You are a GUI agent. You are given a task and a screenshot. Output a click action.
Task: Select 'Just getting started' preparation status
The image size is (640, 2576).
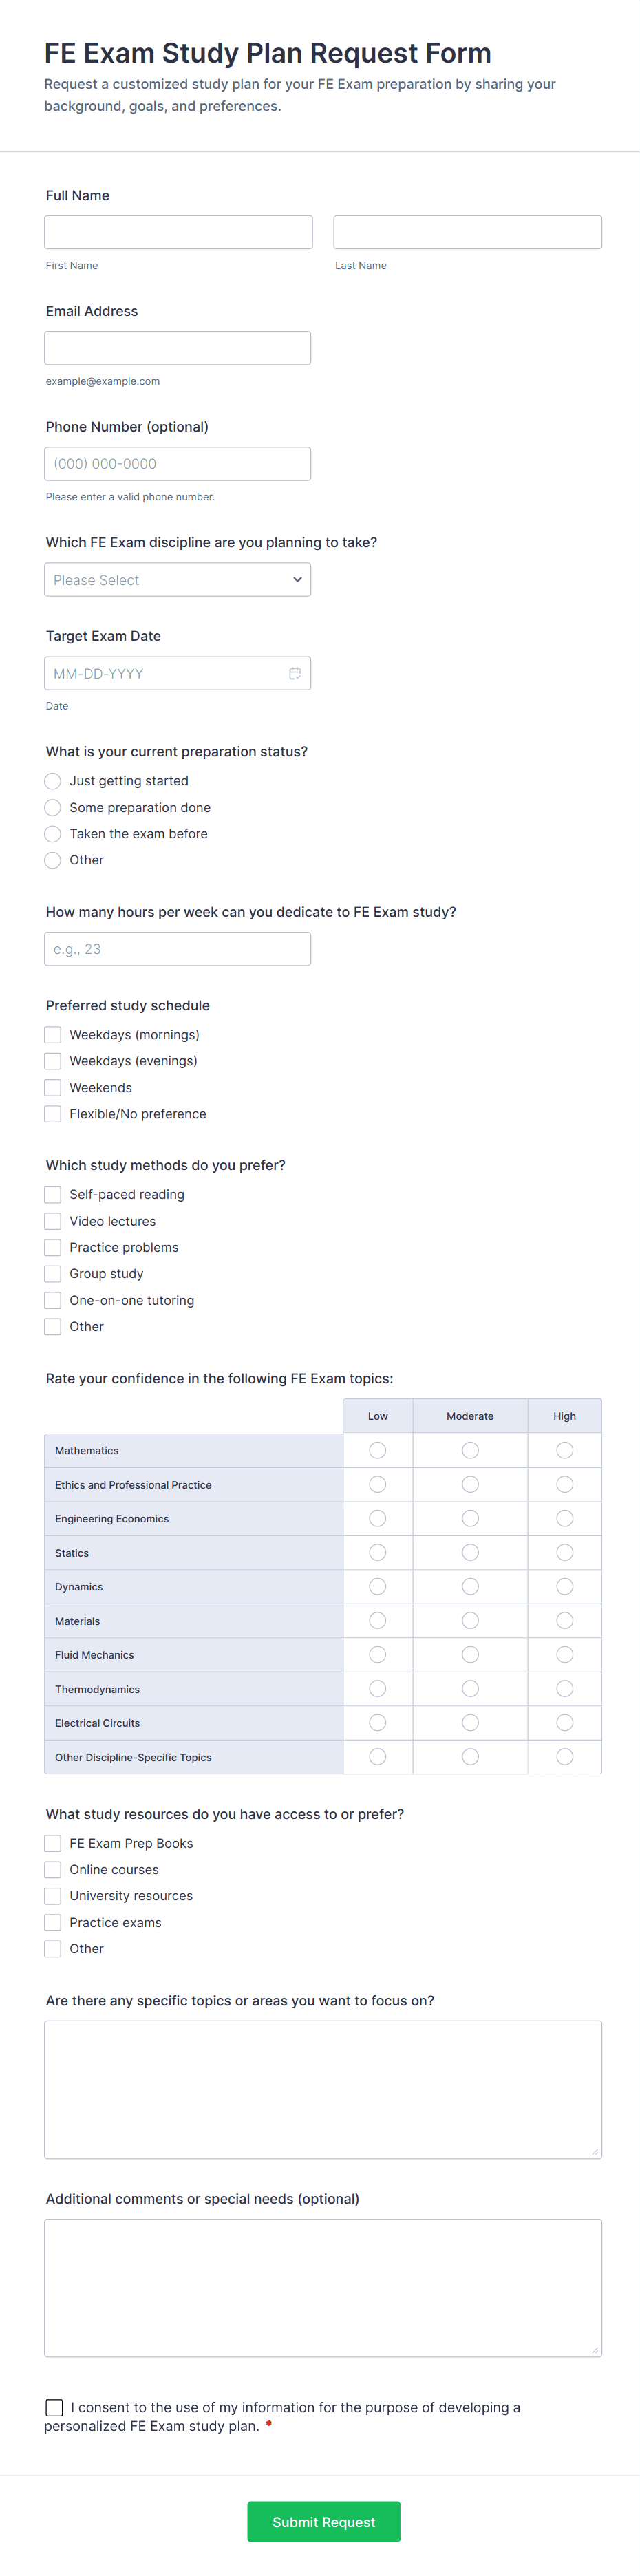pyautogui.click(x=53, y=781)
